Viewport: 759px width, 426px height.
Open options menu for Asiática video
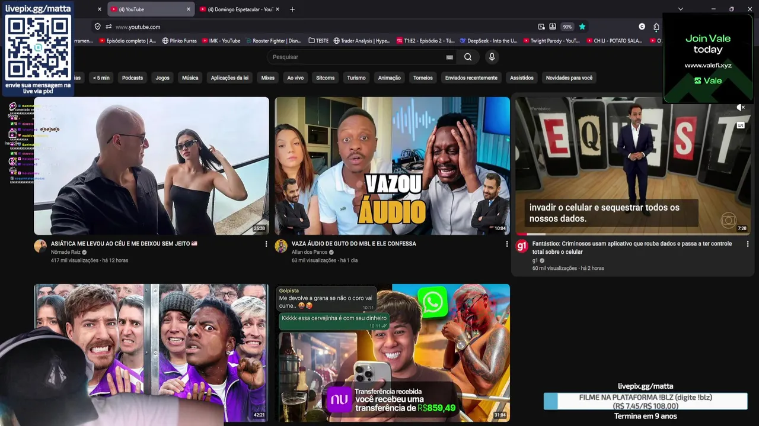[x=266, y=244]
